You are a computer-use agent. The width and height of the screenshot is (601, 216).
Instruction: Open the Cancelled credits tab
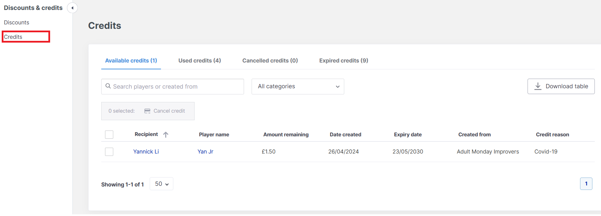coord(270,60)
